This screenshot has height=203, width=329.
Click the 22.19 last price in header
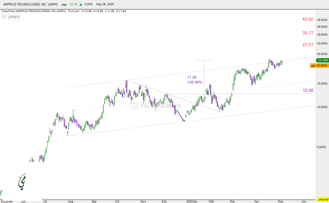pyautogui.click(x=73, y=4)
